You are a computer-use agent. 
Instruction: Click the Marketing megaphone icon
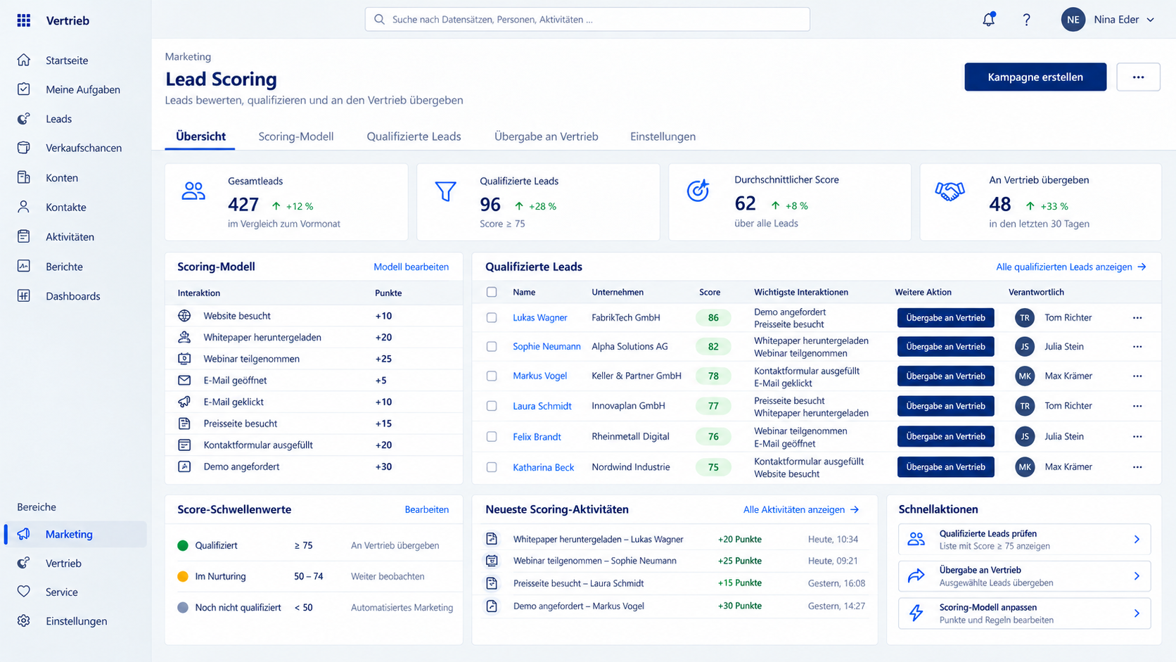tap(24, 534)
